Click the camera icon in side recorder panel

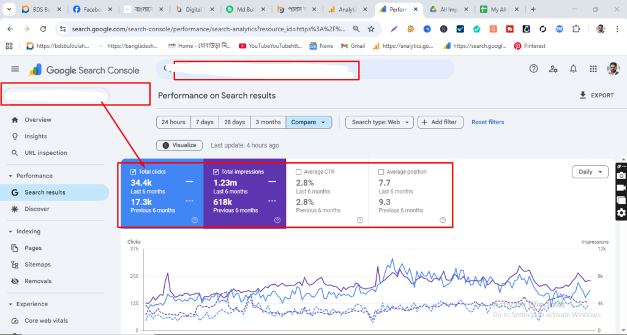click(621, 176)
